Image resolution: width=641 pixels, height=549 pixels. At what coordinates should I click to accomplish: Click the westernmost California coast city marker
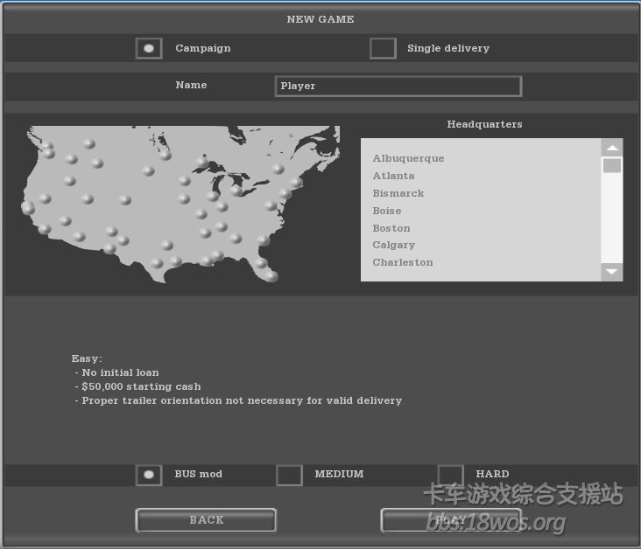pyautogui.click(x=28, y=208)
